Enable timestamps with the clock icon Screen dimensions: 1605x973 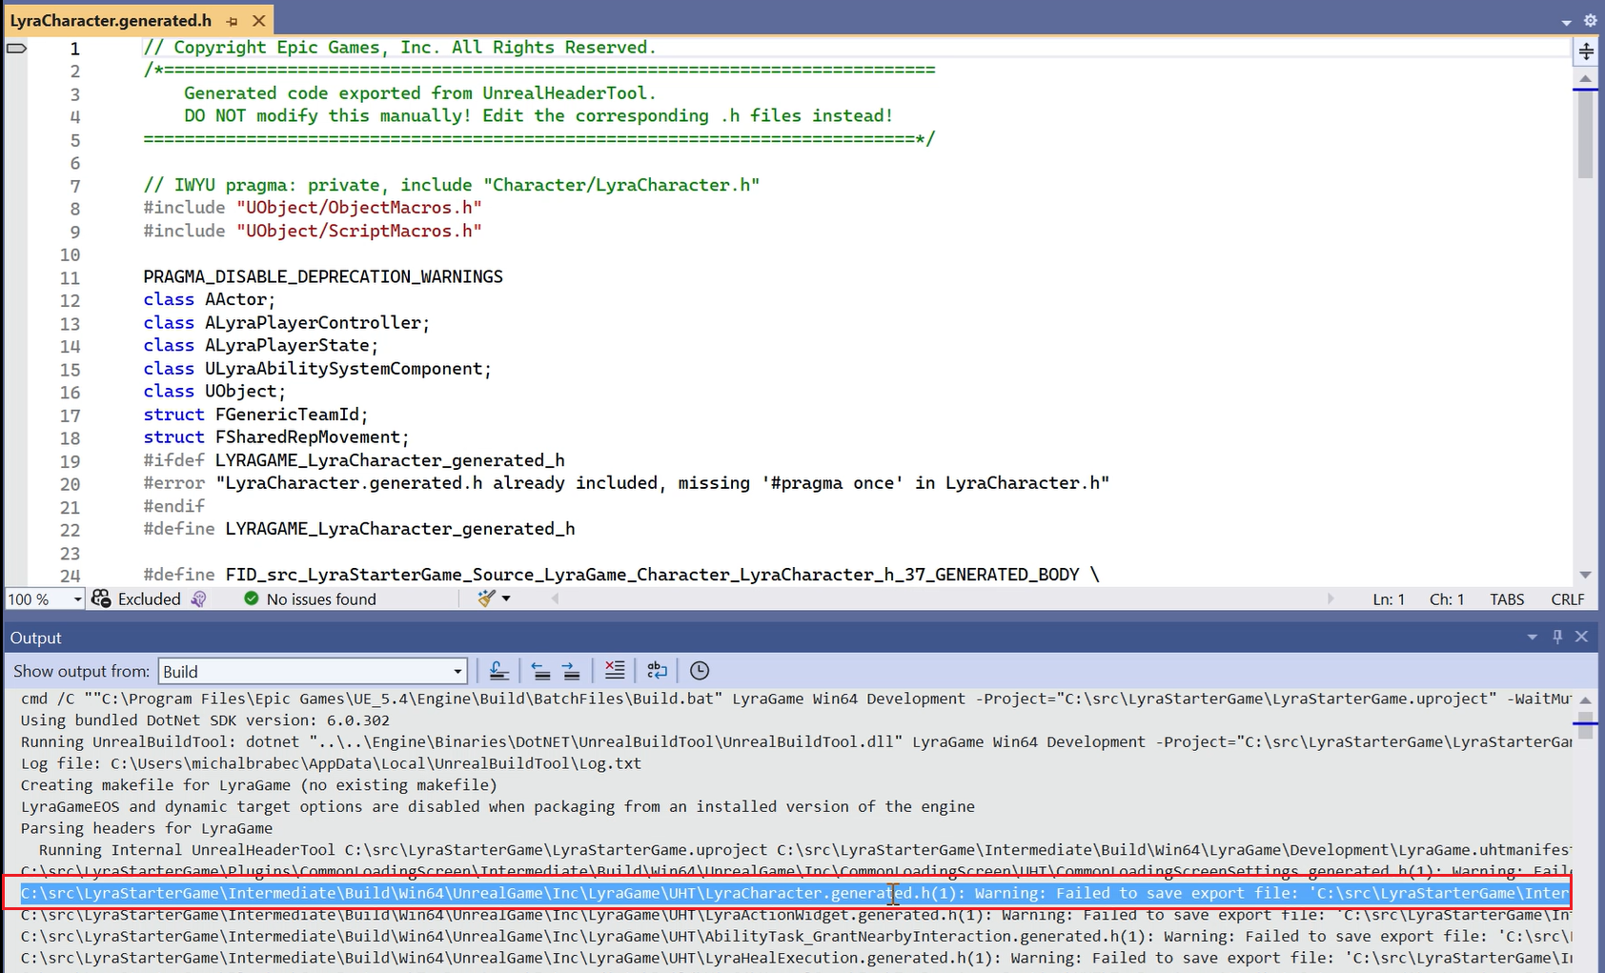pyautogui.click(x=699, y=670)
